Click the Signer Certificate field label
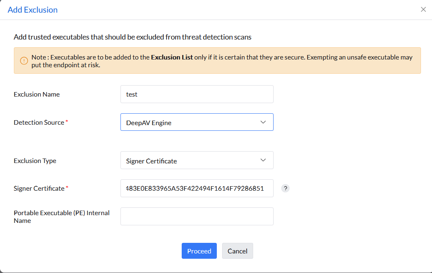The image size is (432, 273). click(x=40, y=188)
